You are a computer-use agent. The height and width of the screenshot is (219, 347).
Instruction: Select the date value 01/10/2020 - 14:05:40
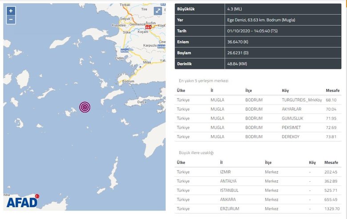tap(252, 31)
